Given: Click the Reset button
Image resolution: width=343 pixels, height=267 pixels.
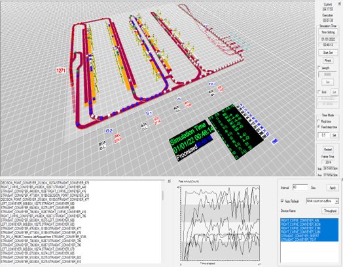Looking at the screenshot, I should tap(328, 60).
